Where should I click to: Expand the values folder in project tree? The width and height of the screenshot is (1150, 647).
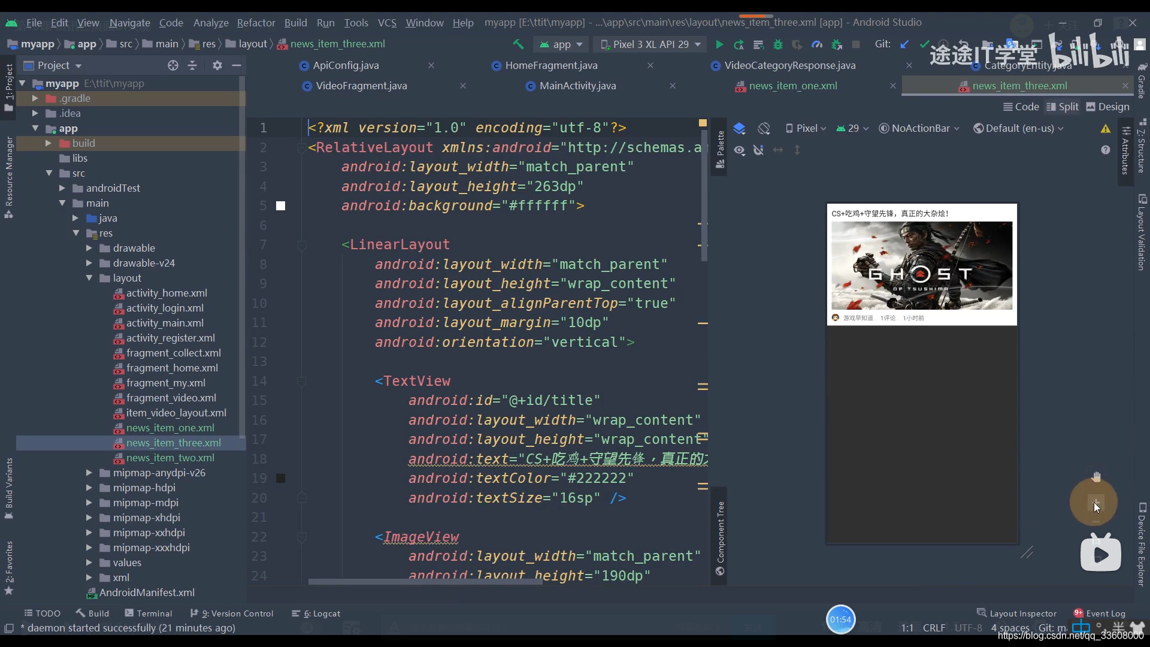[x=89, y=563]
